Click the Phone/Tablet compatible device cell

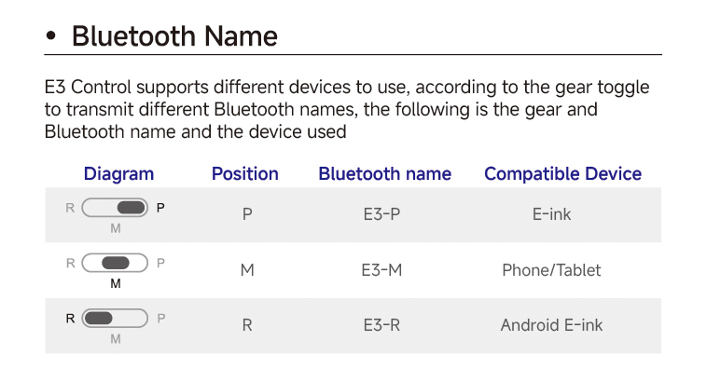tap(551, 270)
